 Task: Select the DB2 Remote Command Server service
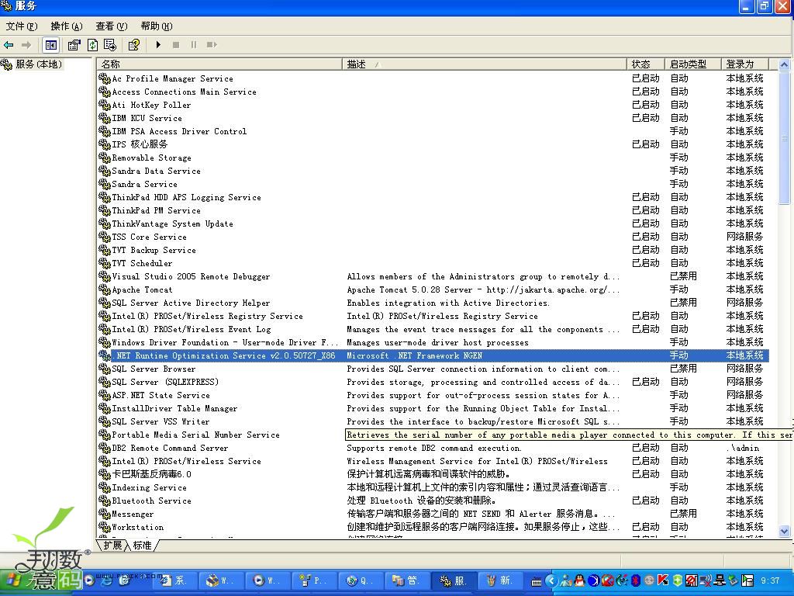(433, 448)
